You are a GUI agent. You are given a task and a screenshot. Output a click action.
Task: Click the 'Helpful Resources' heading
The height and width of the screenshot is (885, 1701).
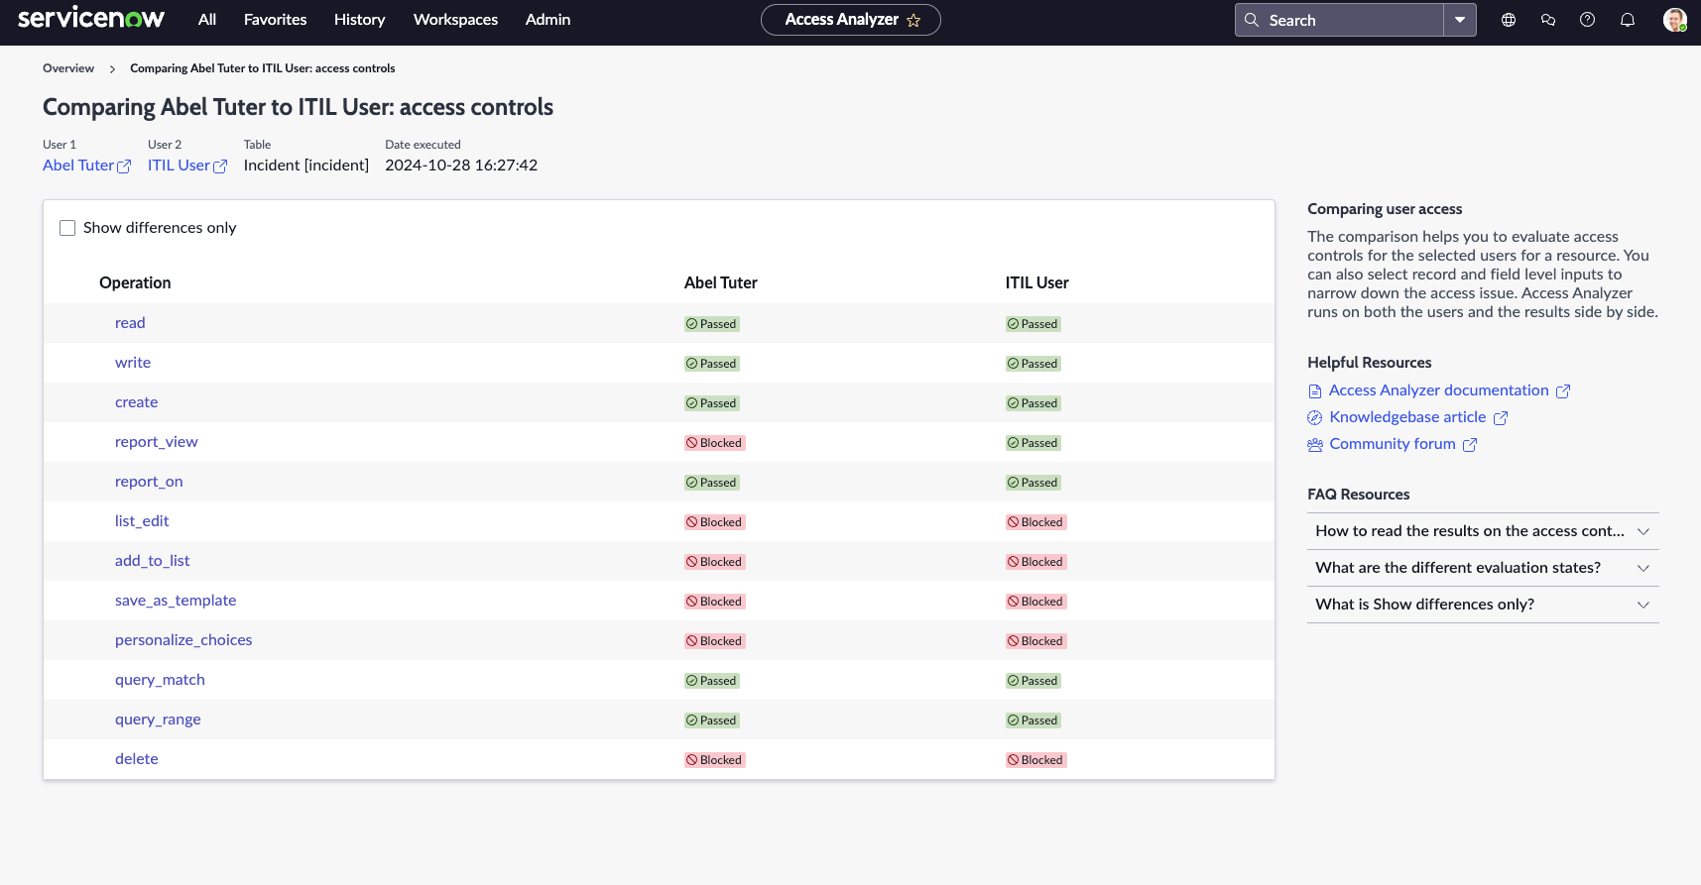[1370, 363]
